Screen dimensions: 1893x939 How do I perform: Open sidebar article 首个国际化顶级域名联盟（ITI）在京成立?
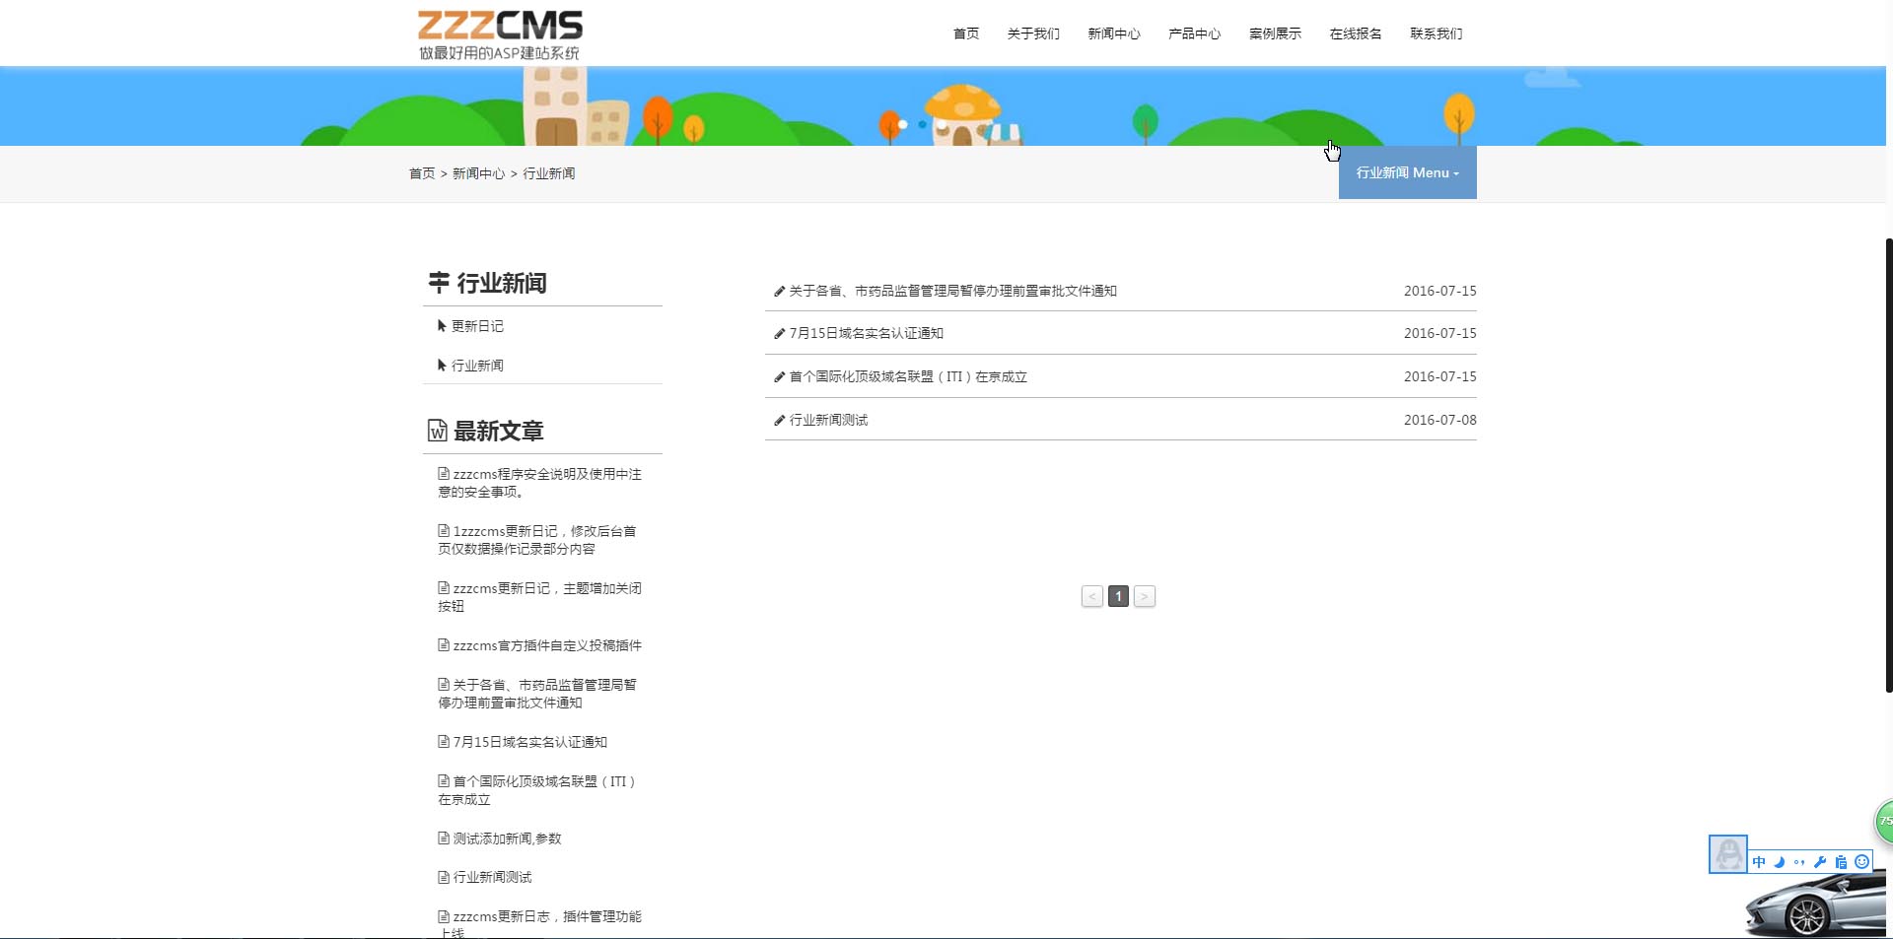[537, 790]
